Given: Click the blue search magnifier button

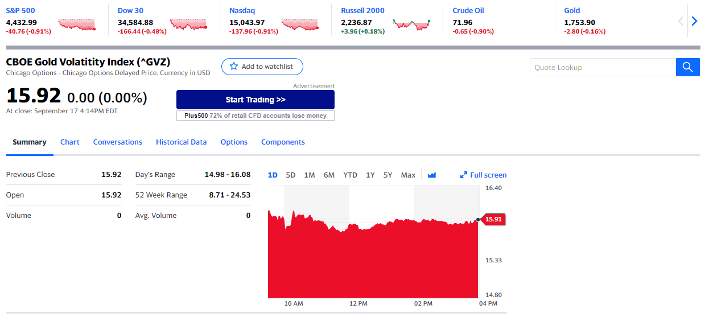Looking at the screenshot, I should (x=687, y=67).
